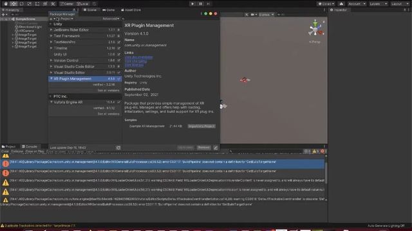Click See all versions under XR Plugin Management

pos(108,90)
